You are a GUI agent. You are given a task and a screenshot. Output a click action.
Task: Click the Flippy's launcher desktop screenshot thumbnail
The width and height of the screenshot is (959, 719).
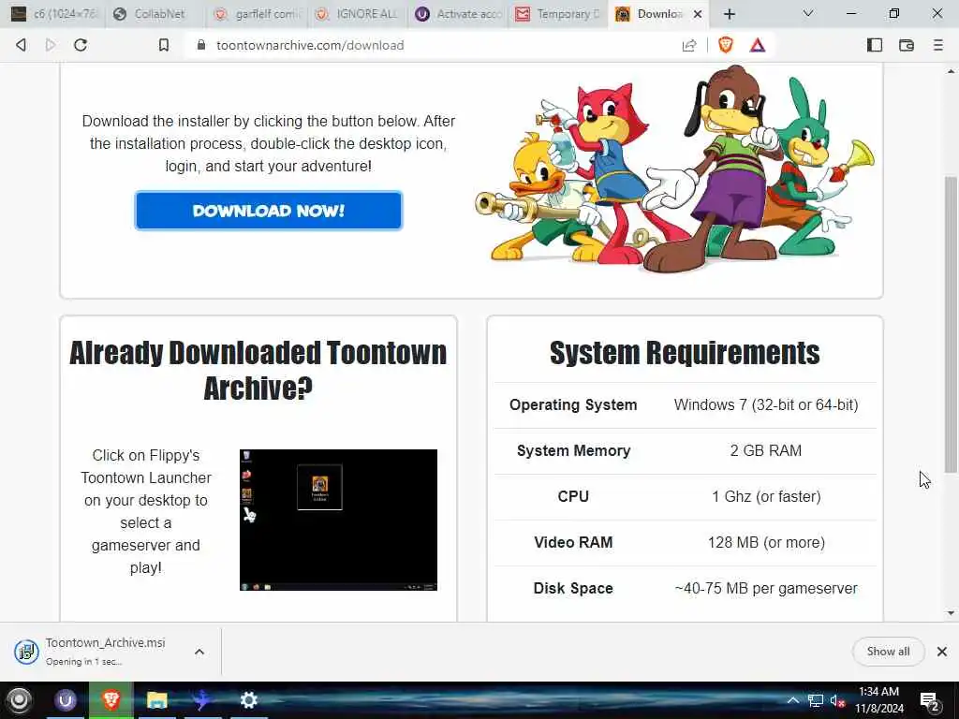coord(338,520)
